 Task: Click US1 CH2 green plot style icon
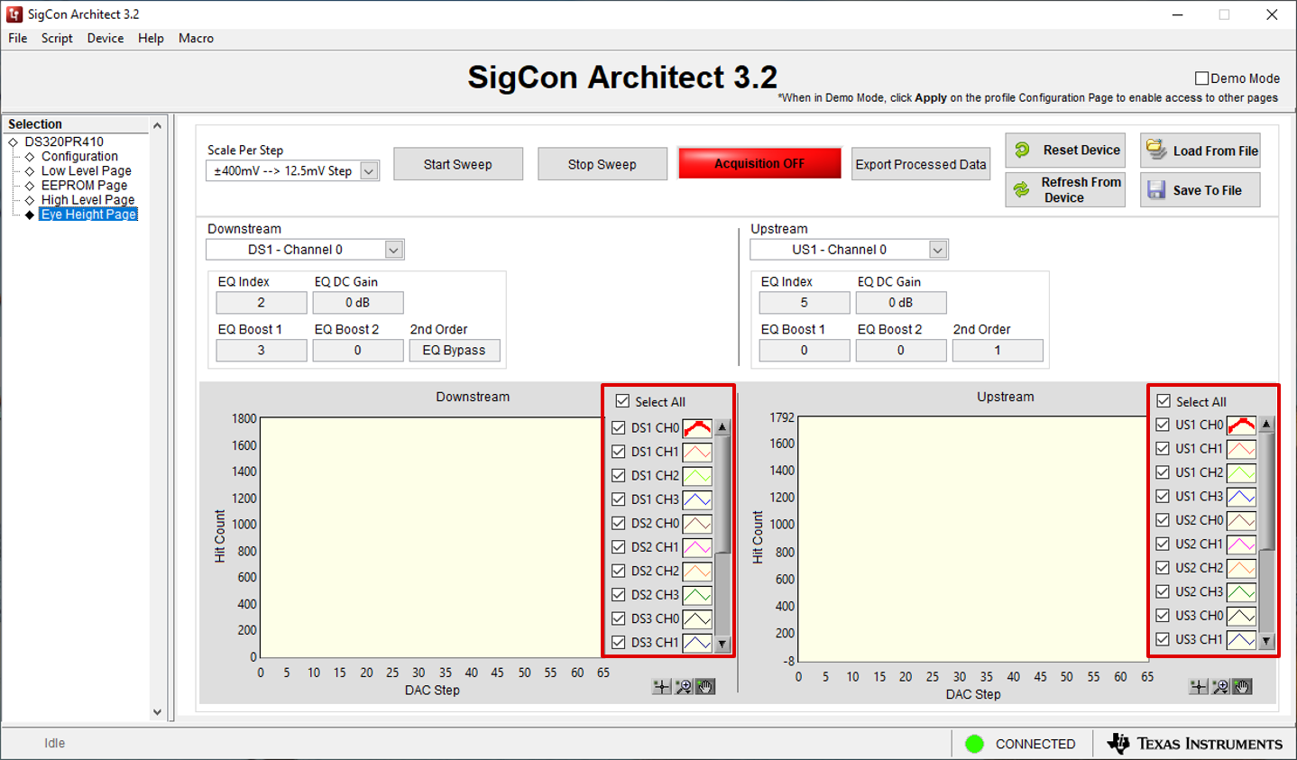pyautogui.click(x=1242, y=472)
